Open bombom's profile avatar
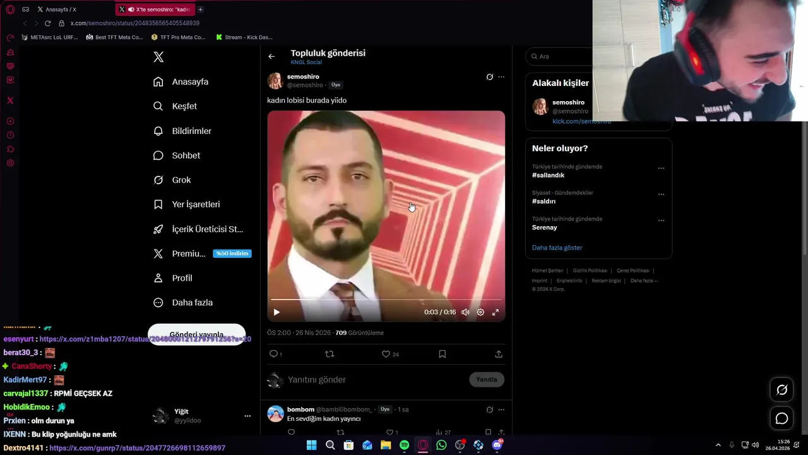Image resolution: width=808 pixels, height=455 pixels. [x=275, y=414]
